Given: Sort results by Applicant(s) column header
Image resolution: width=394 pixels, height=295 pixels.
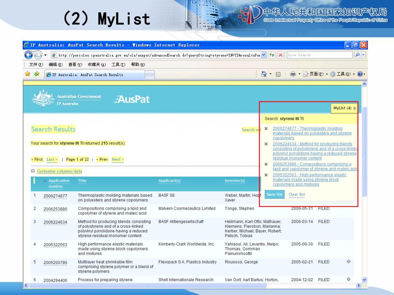Looking at the screenshot, I should [169, 181].
